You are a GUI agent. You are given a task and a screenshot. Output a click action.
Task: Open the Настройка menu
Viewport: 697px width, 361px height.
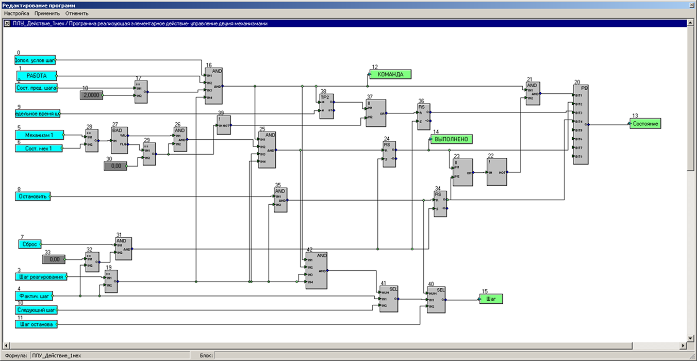pos(16,13)
